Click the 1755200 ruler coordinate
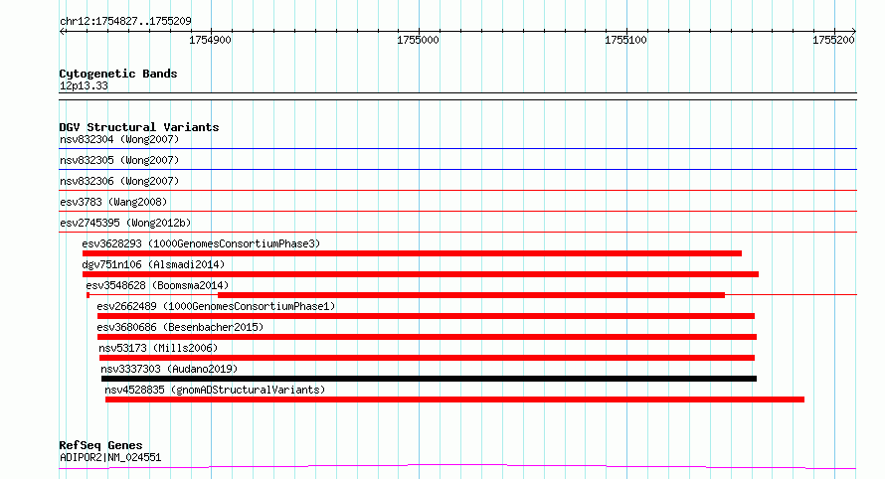This screenshot has width=885, height=479. coord(833,40)
